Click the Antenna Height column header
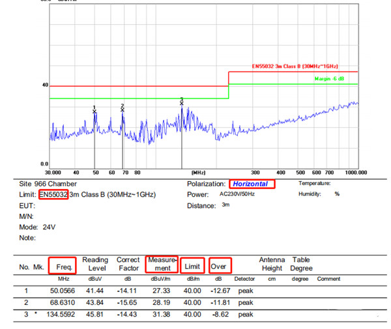Image resolution: width=391 pixels, height=329 pixels. (x=272, y=264)
